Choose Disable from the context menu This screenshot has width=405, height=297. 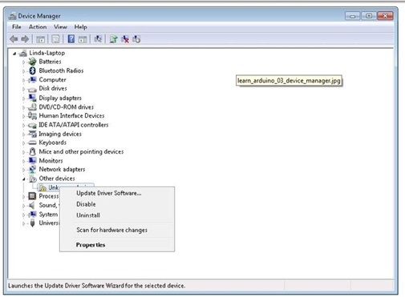(x=117, y=204)
